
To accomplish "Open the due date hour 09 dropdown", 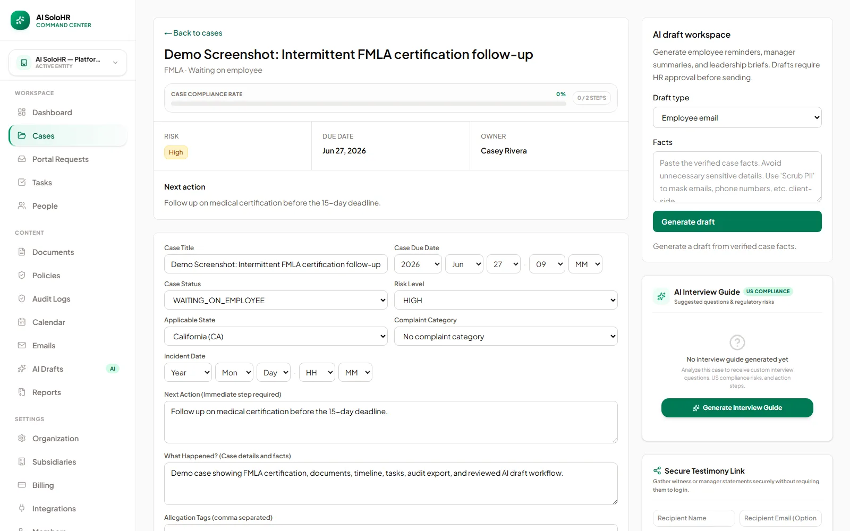I will (x=547, y=264).
